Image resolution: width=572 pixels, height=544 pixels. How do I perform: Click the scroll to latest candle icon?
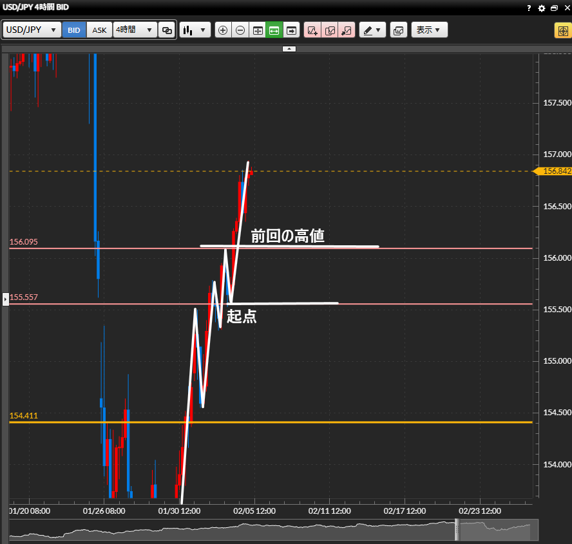(x=292, y=30)
